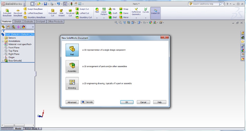Choose Boundary Boss/Base feature
This screenshot has height=131, width=246.
35,17
